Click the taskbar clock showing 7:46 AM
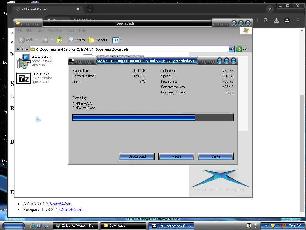306x230 pixels. 295,226
